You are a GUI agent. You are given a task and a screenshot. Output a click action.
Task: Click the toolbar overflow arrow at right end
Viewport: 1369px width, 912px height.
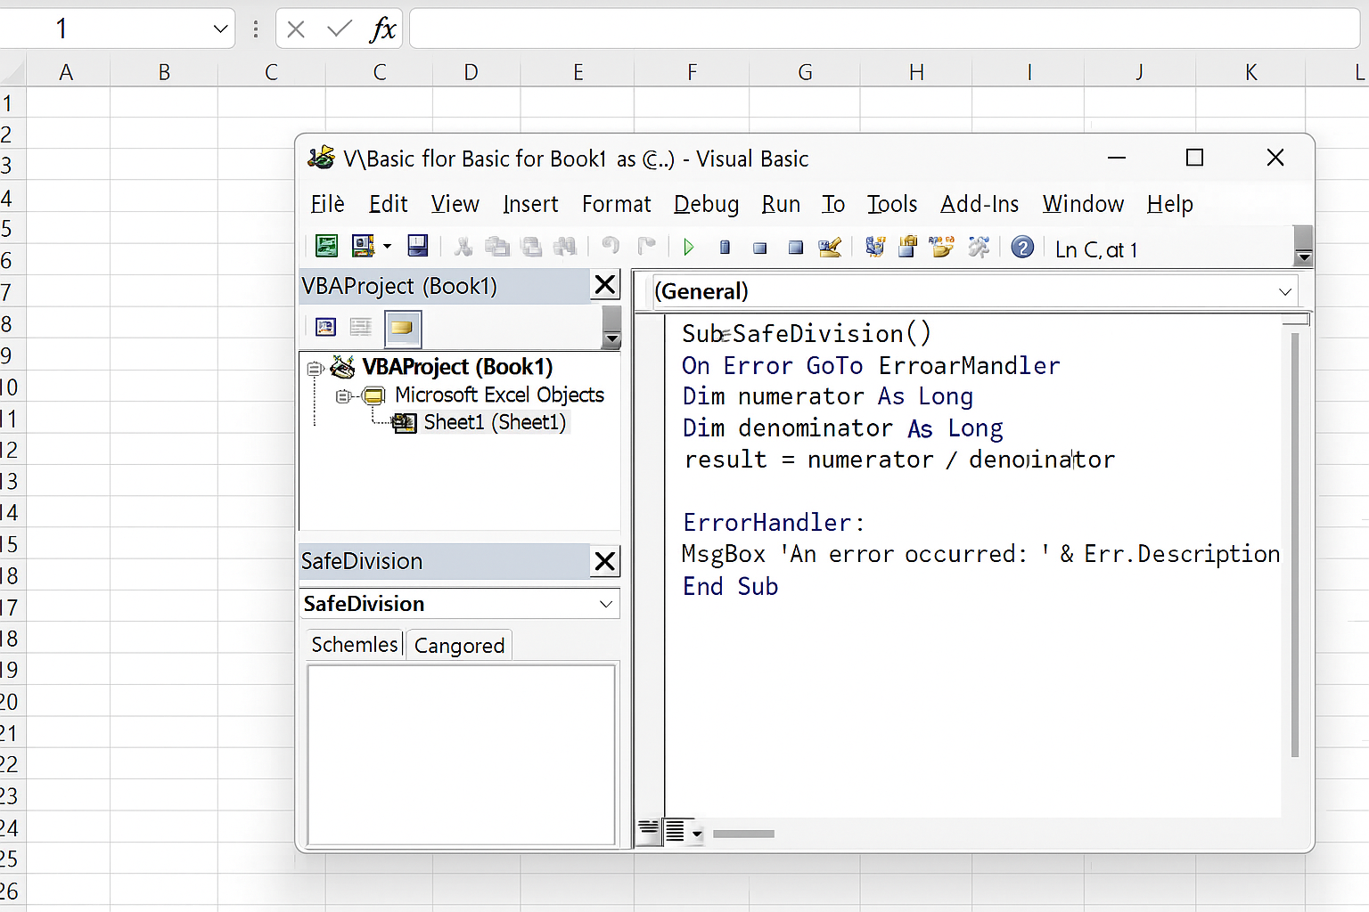pos(1303,257)
